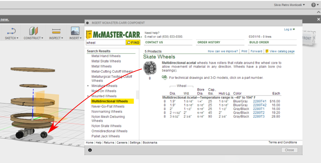Select highlighted Multidirectional Wheels result

tap(112, 101)
